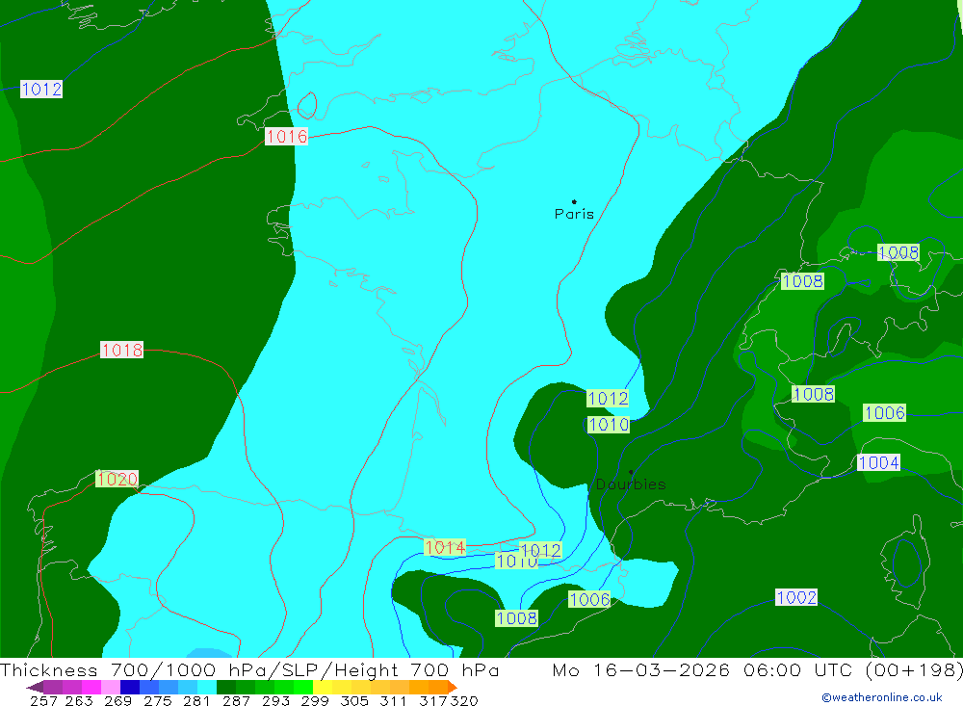Viewport: 963px width, 706px height.
Task: Click the legend value 269
Action: tap(117, 701)
